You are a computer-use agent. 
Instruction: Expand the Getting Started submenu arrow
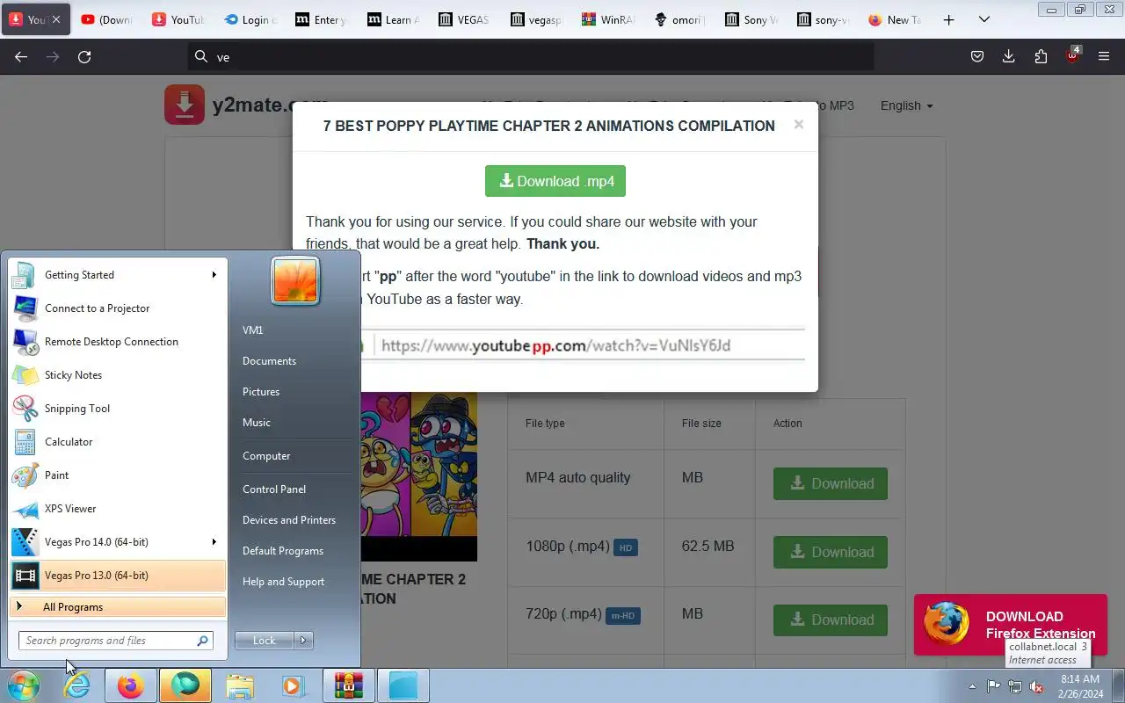(x=214, y=275)
